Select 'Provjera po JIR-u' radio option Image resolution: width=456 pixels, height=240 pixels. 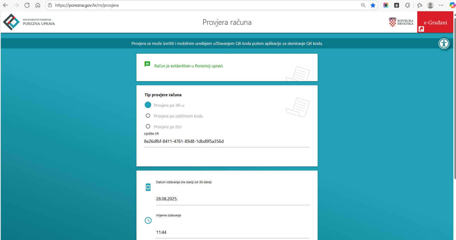pyautogui.click(x=148, y=105)
